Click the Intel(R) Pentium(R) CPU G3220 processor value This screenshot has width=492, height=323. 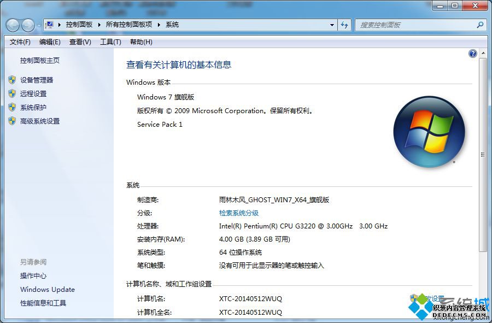click(x=303, y=226)
